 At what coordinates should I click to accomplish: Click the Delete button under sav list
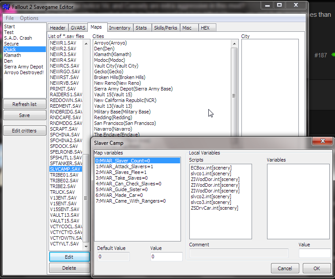click(69, 268)
